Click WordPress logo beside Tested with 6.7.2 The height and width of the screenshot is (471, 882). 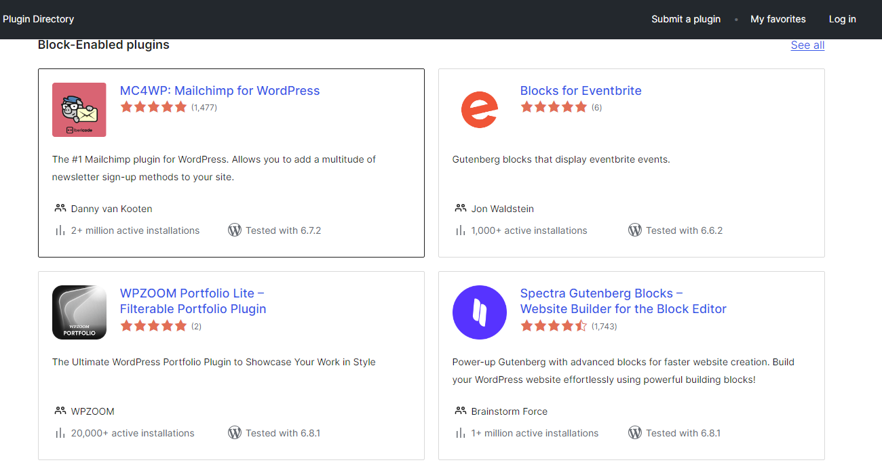click(235, 230)
